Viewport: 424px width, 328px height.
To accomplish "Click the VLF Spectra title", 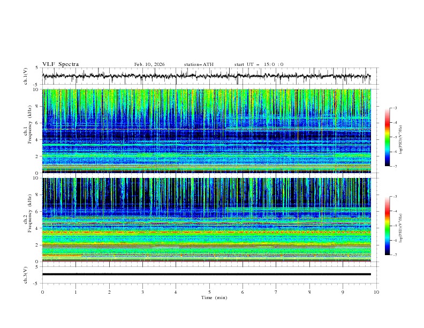I will (x=60, y=64).
